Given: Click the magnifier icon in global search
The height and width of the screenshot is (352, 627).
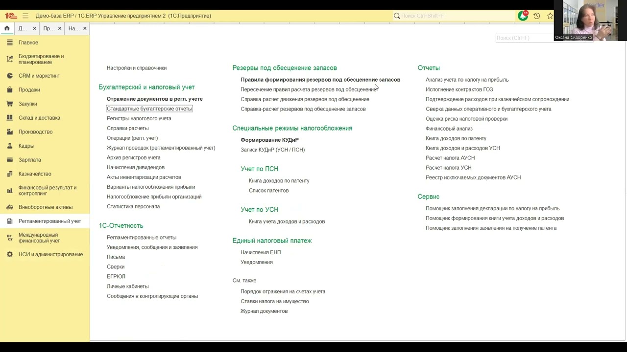Looking at the screenshot, I should (x=397, y=16).
